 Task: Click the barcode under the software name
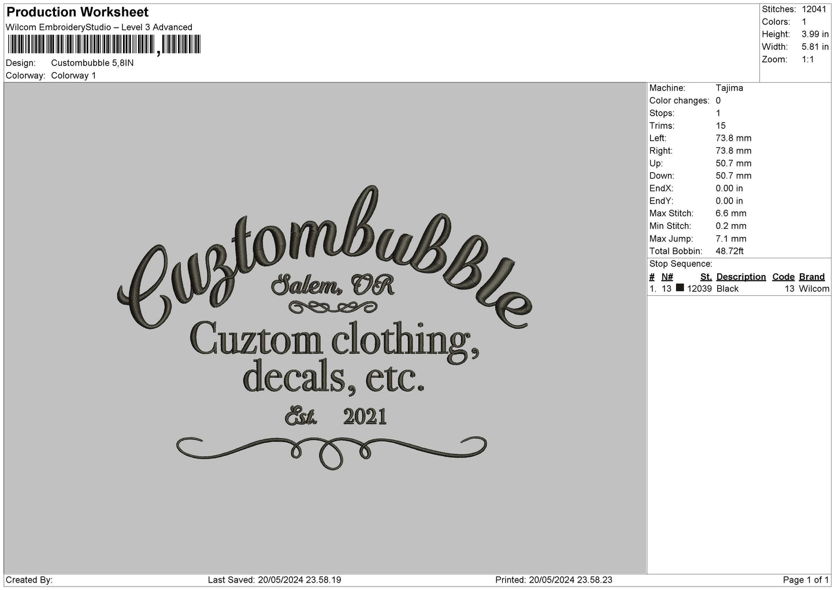click(x=105, y=44)
